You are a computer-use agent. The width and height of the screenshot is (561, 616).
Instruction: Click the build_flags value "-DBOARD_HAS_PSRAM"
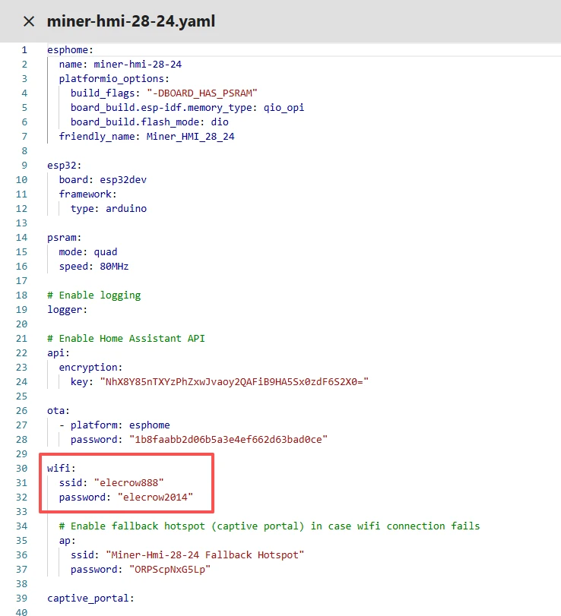pyautogui.click(x=197, y=93)
